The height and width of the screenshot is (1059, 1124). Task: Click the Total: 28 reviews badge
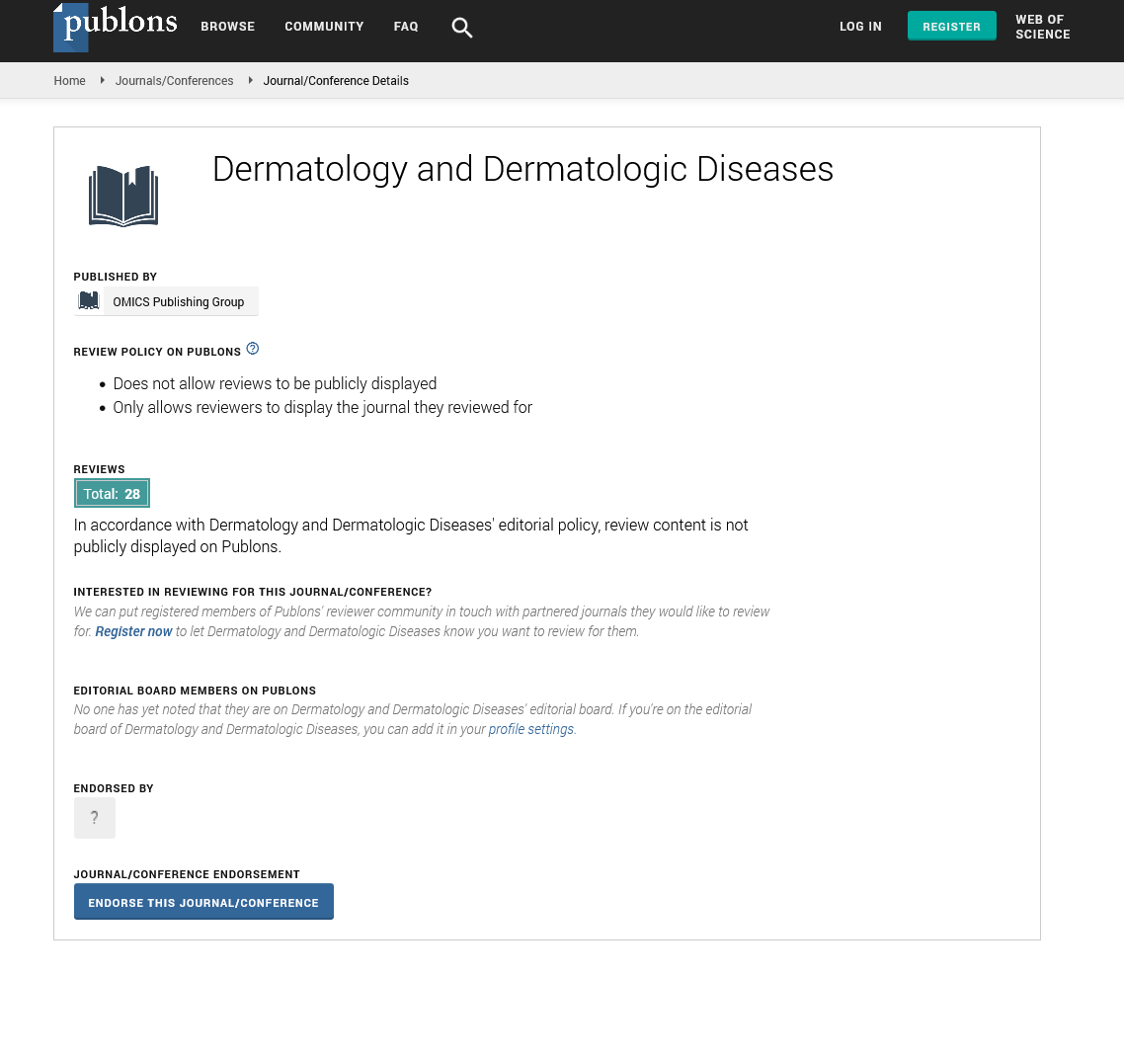(112, 494)
